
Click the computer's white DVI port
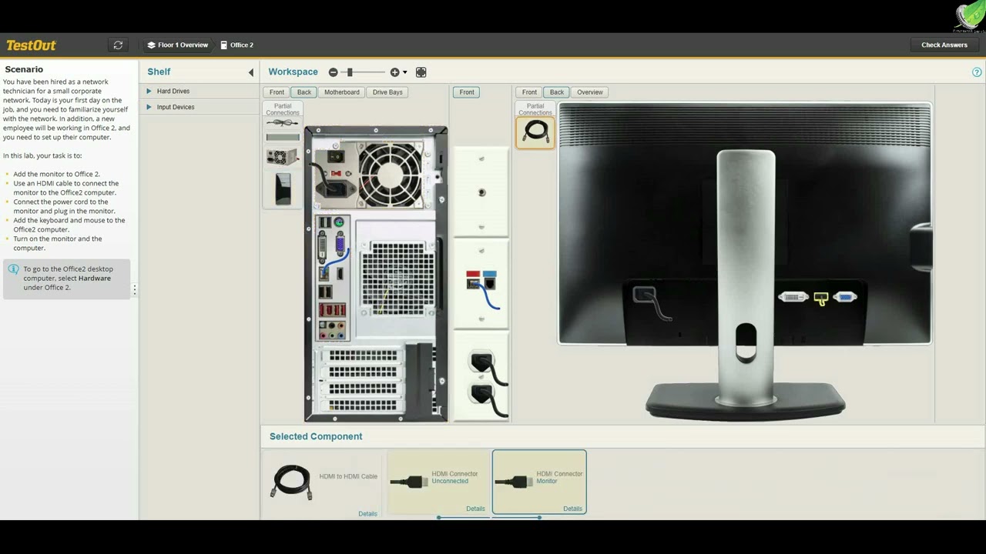pyautogui.click(x=322, y=246)
